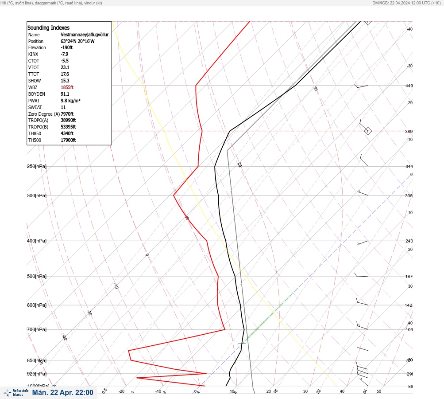Viewport: 444px width, 399px height.
Task: Click the wind barb at 700 hPa level
Action: coord(362,326)
